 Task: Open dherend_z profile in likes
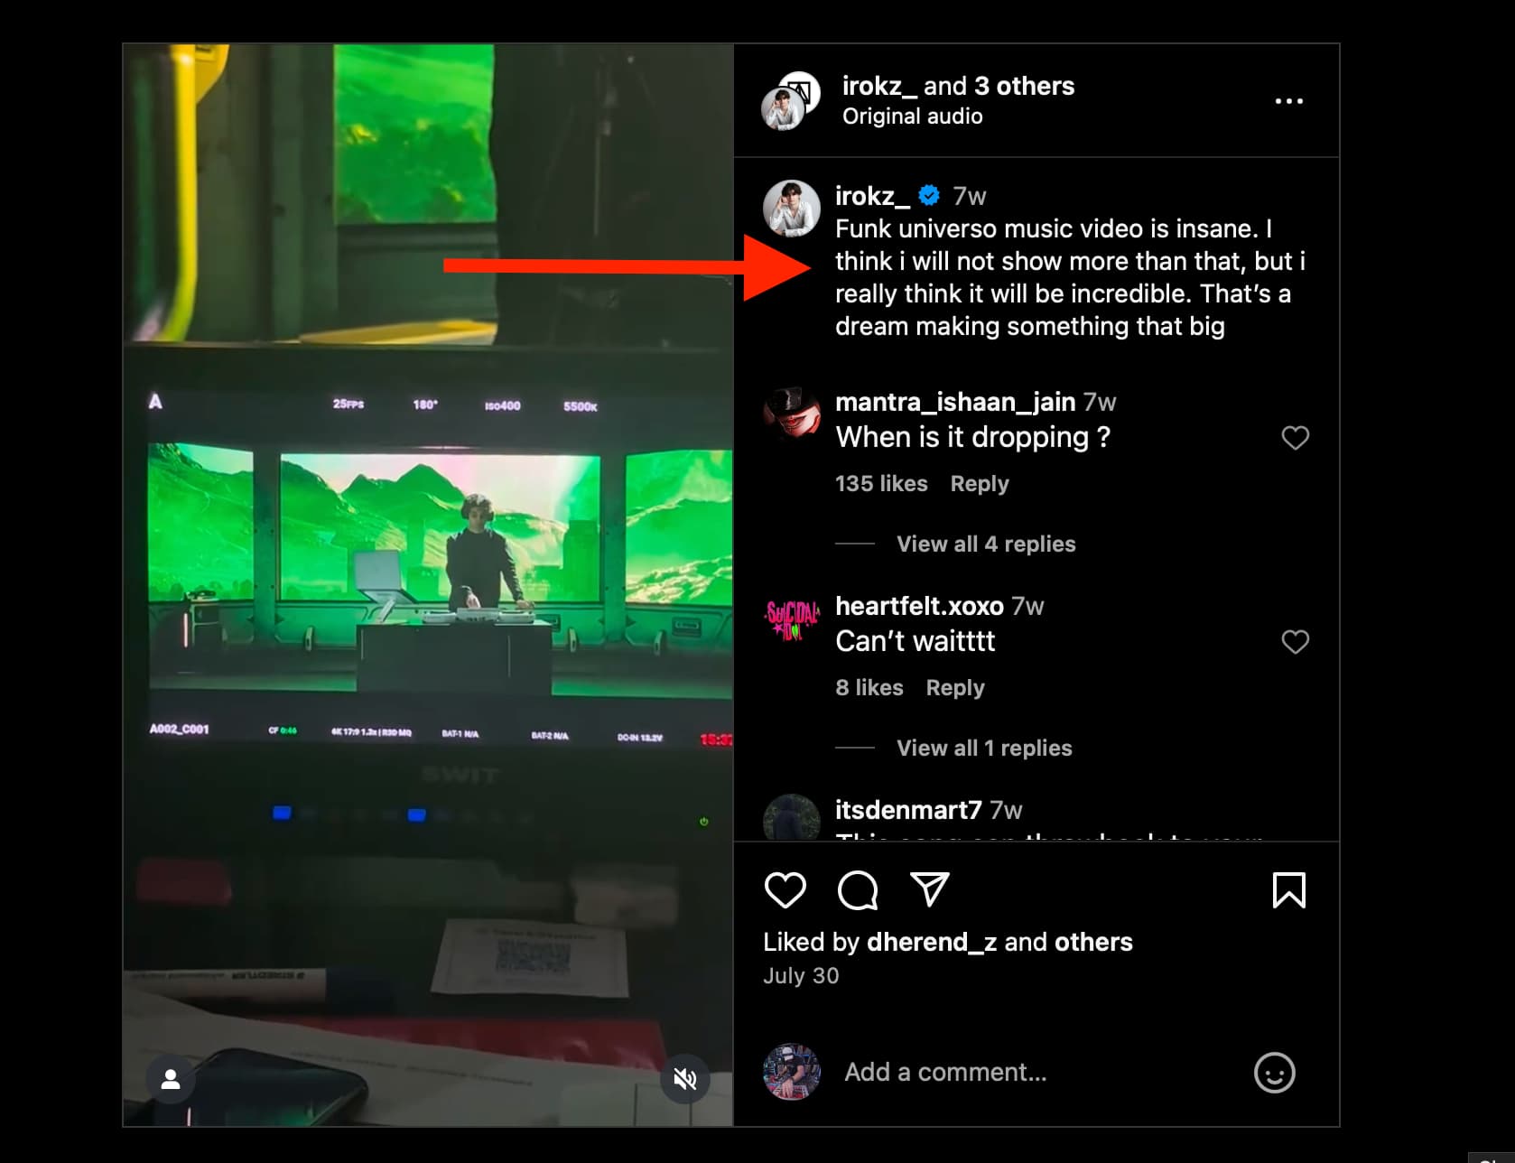pyautogui.click(x=931, y=942)
